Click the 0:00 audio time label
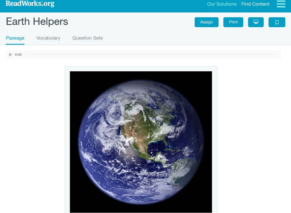The width and height of the screenshot is (291, 213). click(x=18, y=55)
